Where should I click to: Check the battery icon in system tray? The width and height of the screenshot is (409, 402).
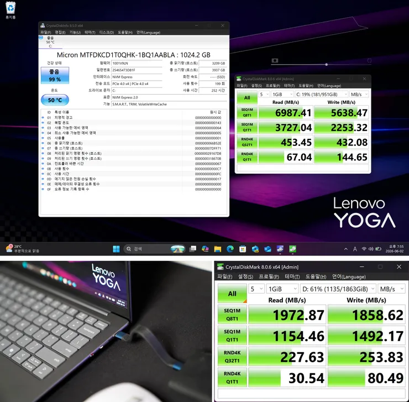[378, 249]
